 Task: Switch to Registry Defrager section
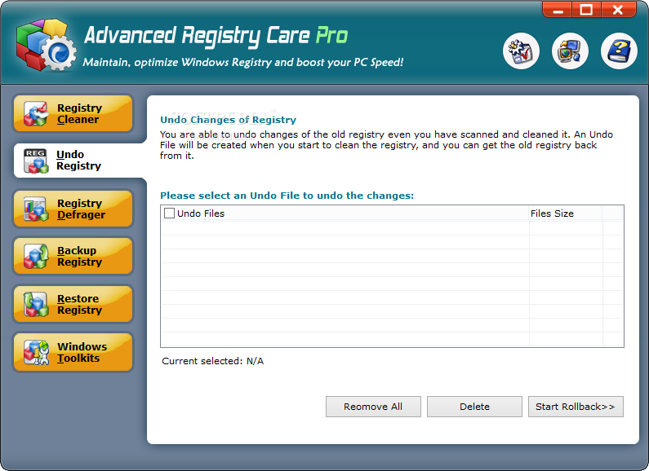[73, 209]
